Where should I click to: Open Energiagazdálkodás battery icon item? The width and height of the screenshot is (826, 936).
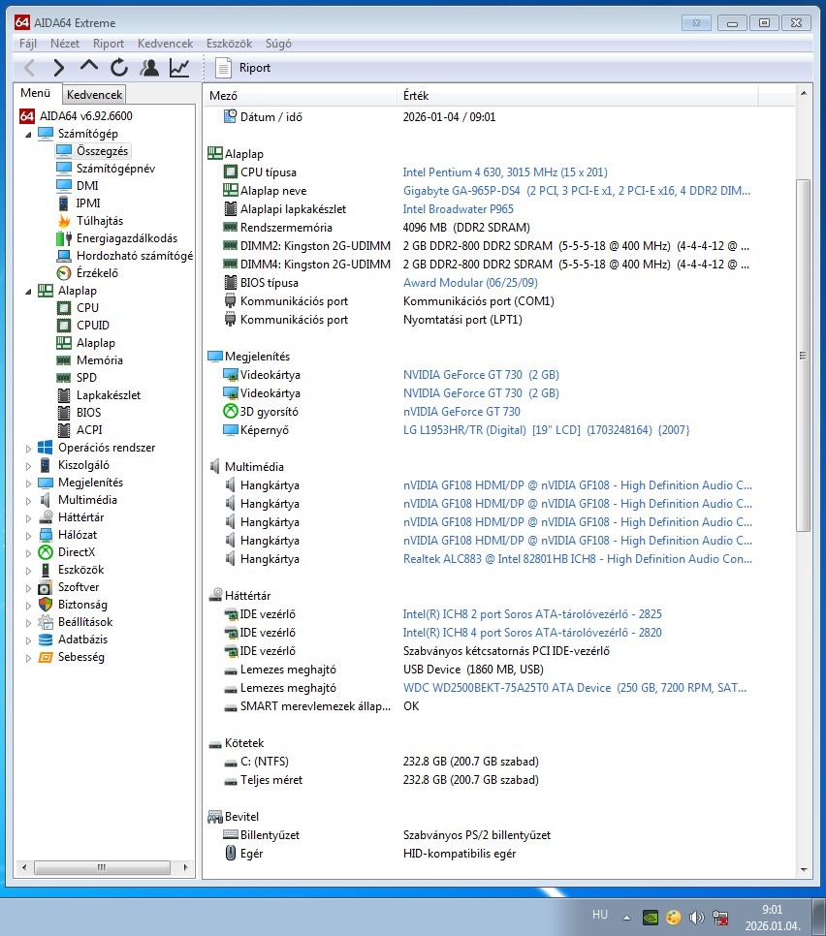tap(64, 238)
